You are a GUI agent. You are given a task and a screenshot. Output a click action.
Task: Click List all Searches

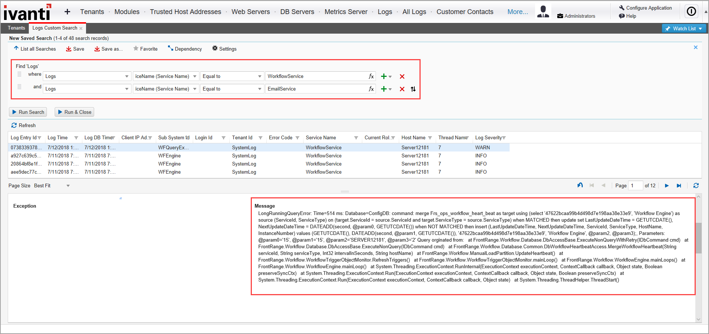[x=35, y=49]
